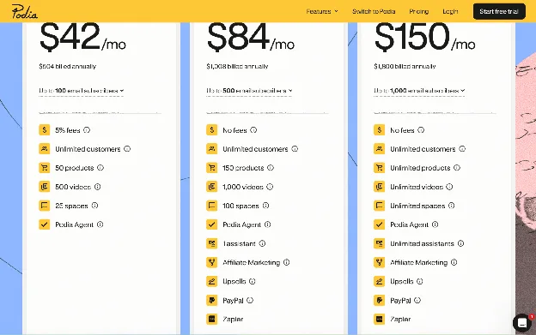Click info icon for $42 plan Unlimited customers
The image size is (536, 335).
[x=127, y=149]
